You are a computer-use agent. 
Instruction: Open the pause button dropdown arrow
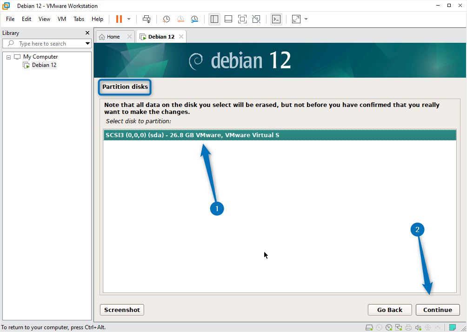(129, 19)
